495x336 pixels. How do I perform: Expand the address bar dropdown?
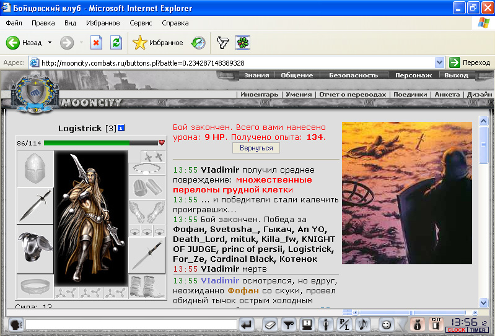[x=439, y=62]
